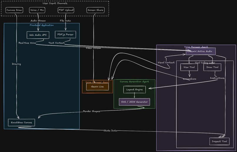
Task: Click the Video Stream label
Action: pos(93,48)
